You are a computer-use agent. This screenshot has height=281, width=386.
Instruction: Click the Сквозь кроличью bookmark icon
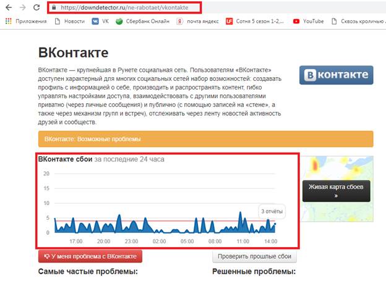(334, 22)
